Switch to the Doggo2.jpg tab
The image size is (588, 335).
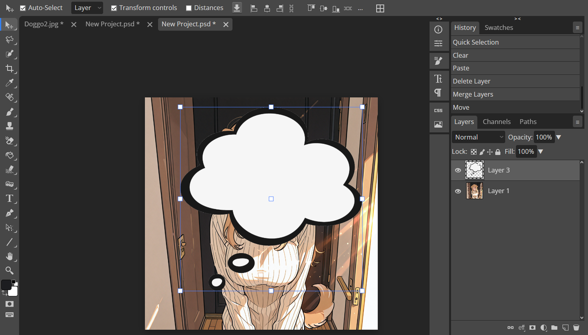pyautogui.click(x=44, y=24)
